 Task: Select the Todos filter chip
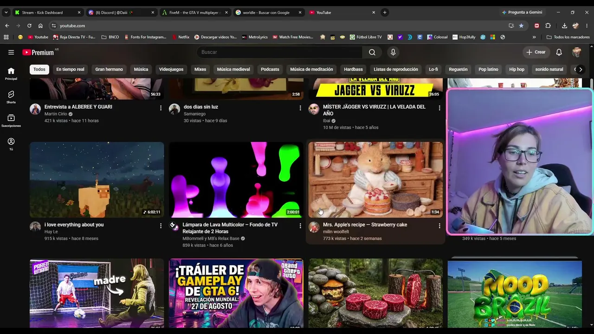click(39, 70)
